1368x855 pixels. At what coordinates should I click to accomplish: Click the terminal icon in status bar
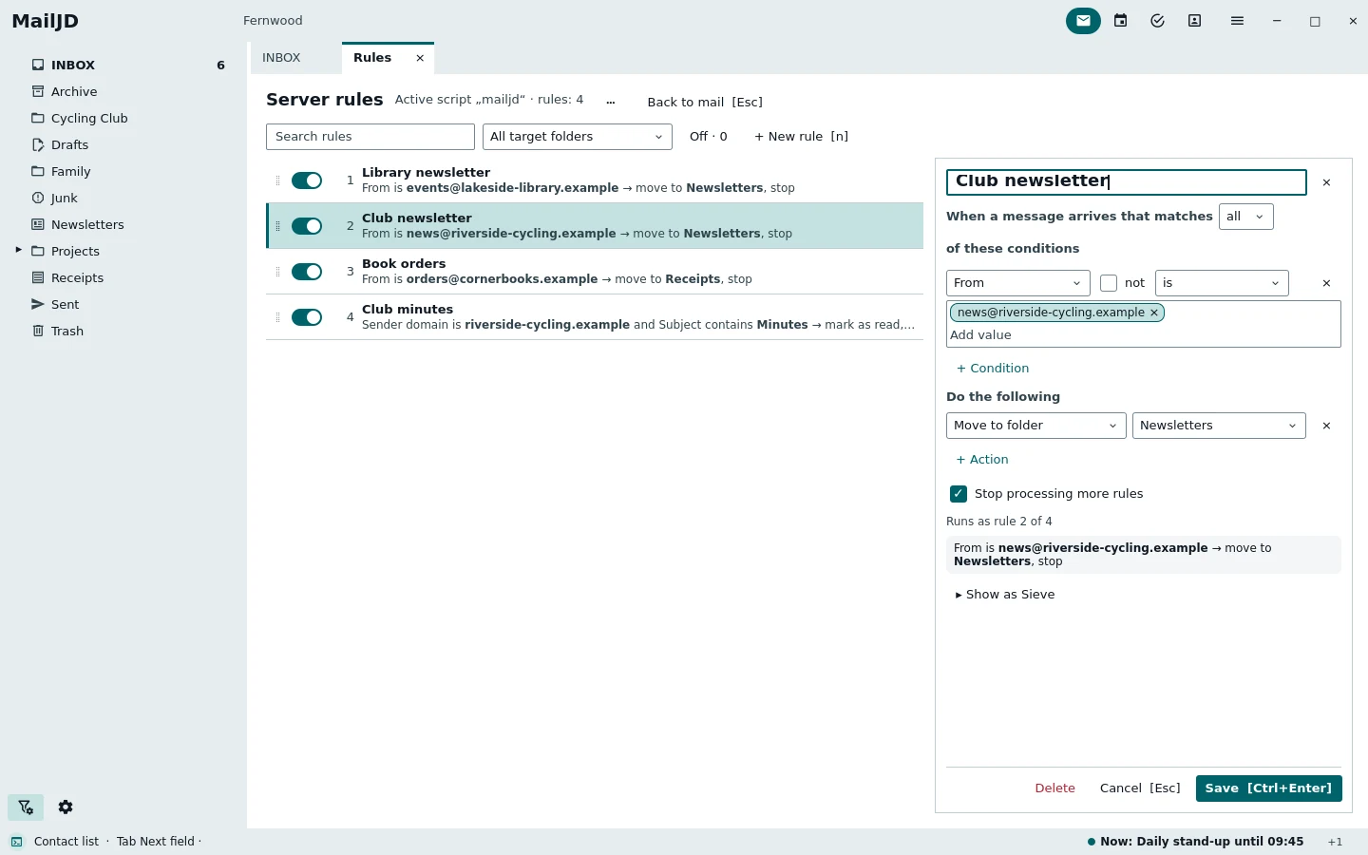(17, 842)
